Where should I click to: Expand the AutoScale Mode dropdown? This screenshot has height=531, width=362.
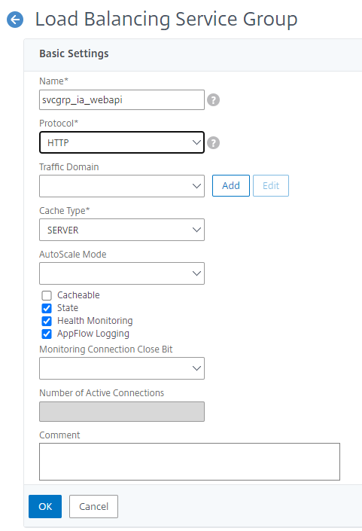click(122, 273)
